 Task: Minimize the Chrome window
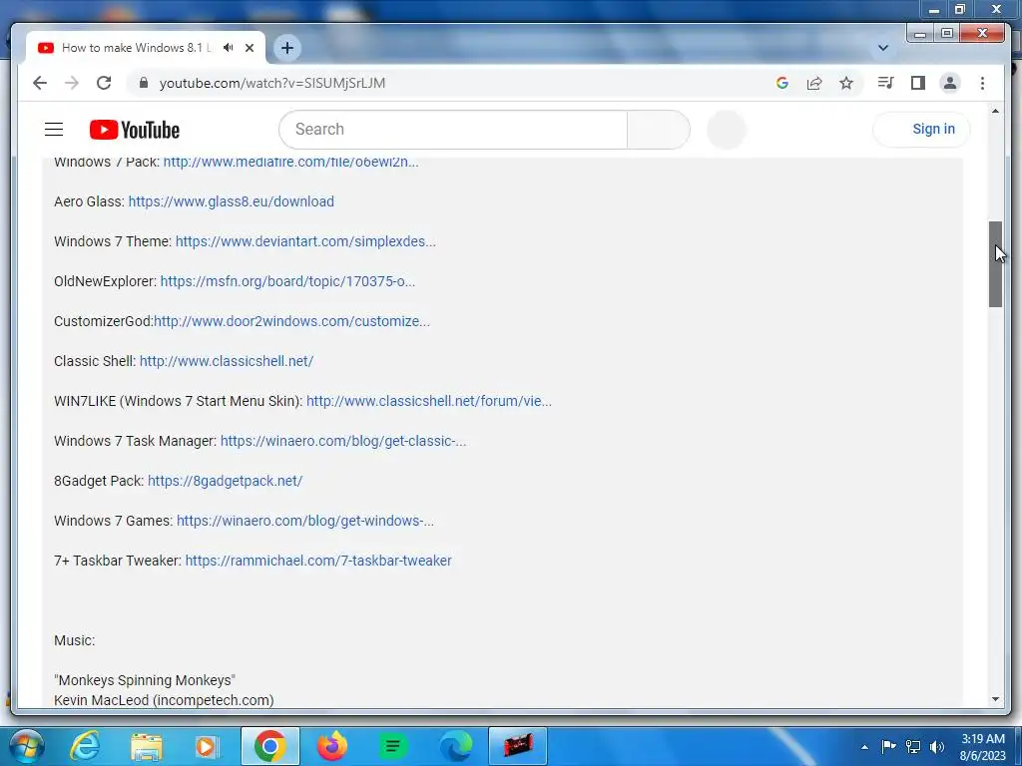(x=919, y=33)
